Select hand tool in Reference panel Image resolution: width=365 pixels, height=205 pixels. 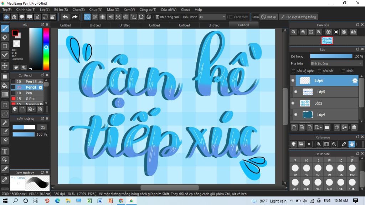351,144
